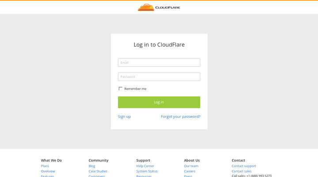The image size is (318, 177).
Task: Click the Customers link under Community
Action: click(x=97, y=176)
